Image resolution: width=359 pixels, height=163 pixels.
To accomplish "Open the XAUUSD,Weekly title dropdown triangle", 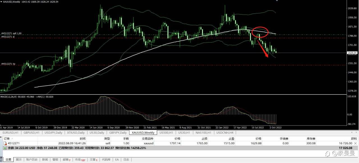I will (1, 2).
